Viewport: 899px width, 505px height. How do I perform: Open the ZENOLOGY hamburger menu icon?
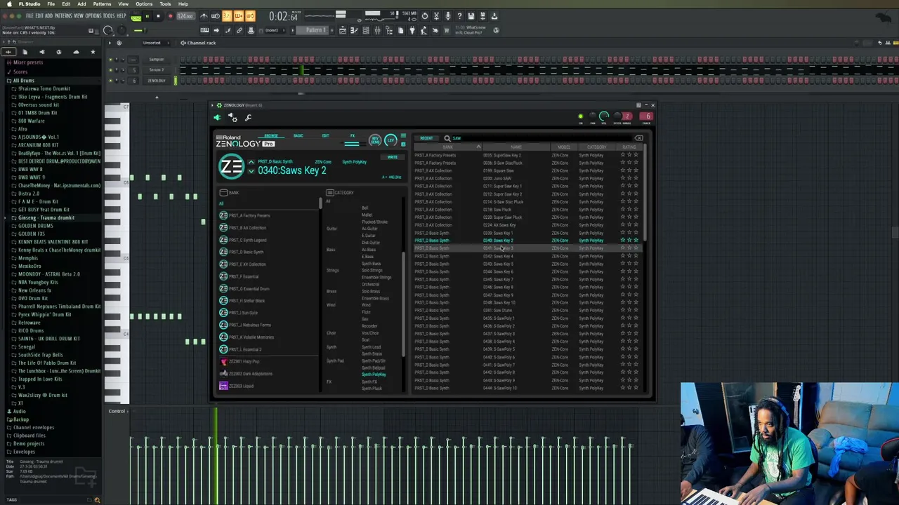(403, 136)
